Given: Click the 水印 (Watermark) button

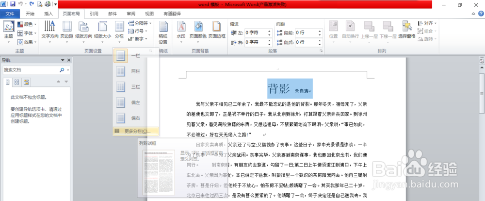Looking at the screenshot, I should 181,32.
